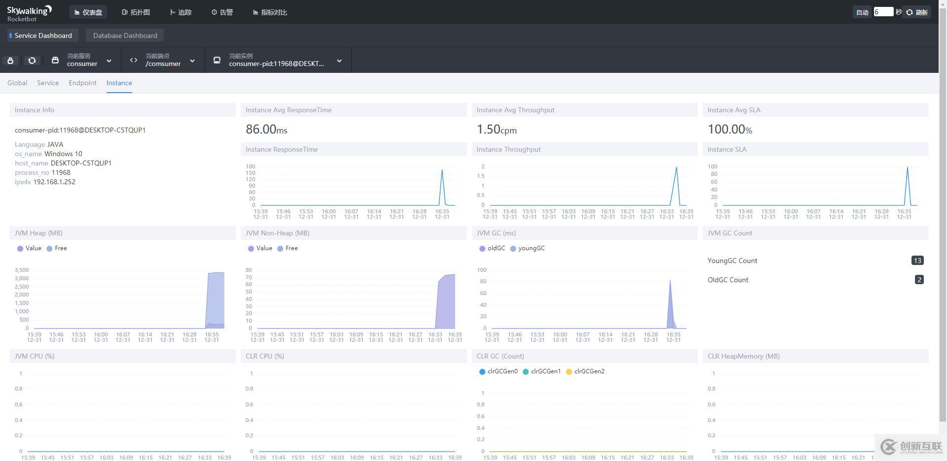Click the Language JAVA line
Image resolution: width=947 pixels, height=461 pixels.
pyautogui.click(x=39, y=144)
